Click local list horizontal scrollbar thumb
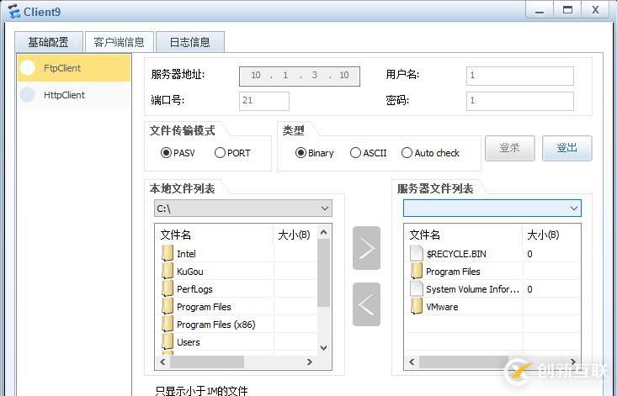The width and height of the screenshot is (617, 396). point(207,362)
